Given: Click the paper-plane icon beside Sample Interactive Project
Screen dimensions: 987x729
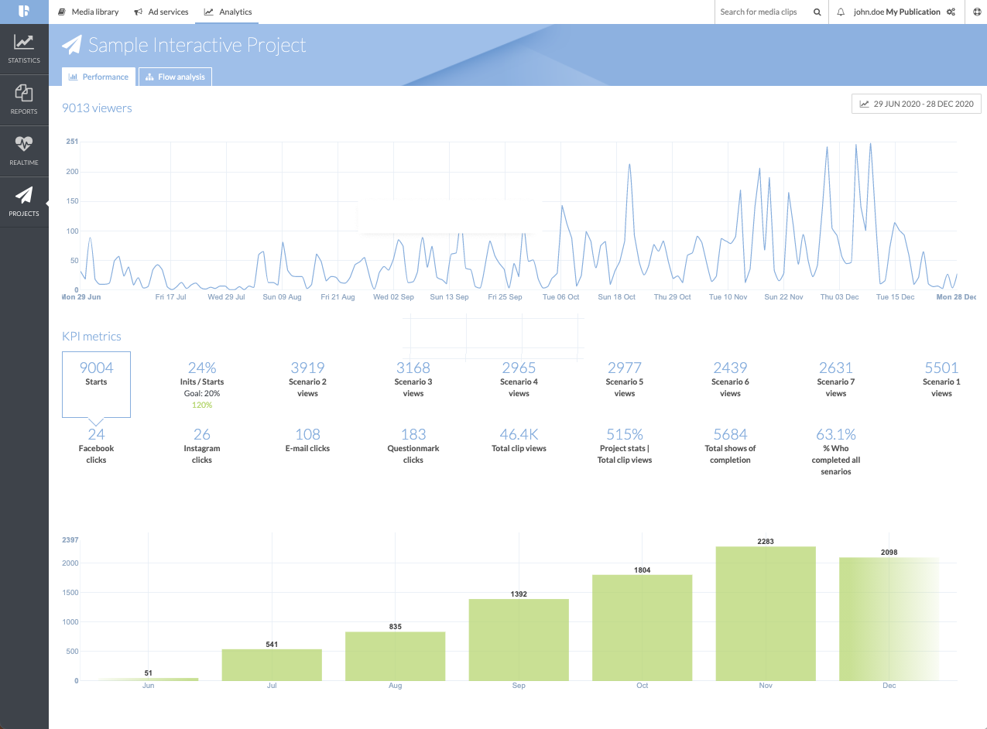Looking at the screenshot, I should tap(72, 46).
